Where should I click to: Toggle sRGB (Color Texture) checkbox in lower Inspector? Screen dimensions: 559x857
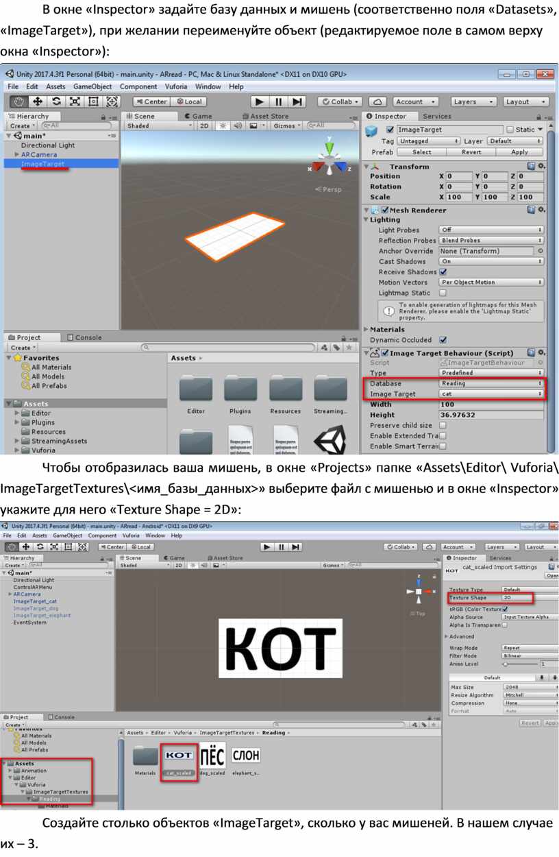pyautogui.click(x=505, y=609)
